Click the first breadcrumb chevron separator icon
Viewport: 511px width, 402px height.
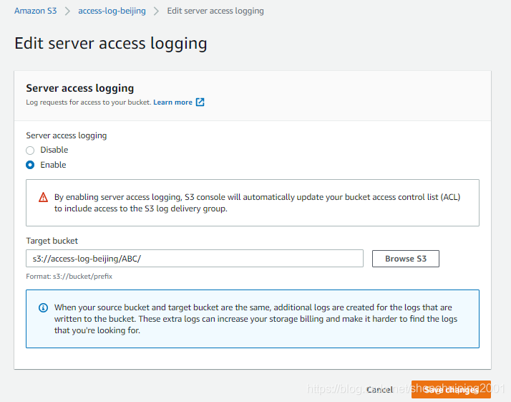click(x=67, y=11)
